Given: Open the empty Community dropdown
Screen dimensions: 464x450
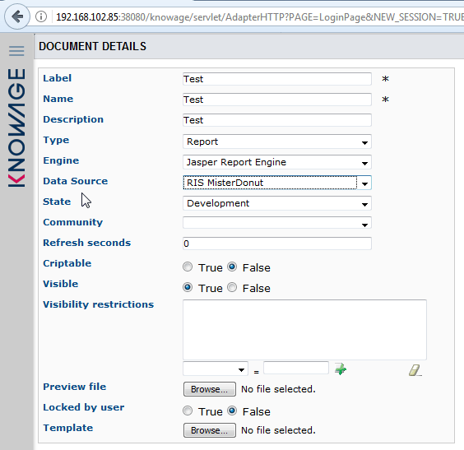Looking at the screenshot, I should [277, 223].
